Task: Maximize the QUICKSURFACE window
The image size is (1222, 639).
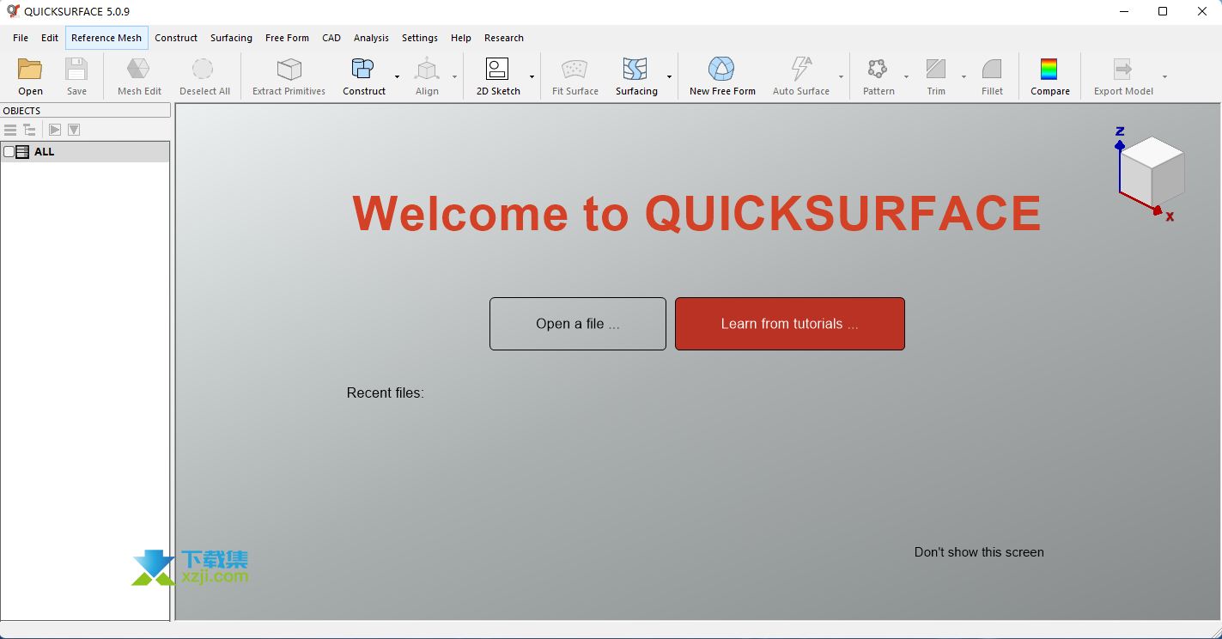Action: click(1163, 11)
